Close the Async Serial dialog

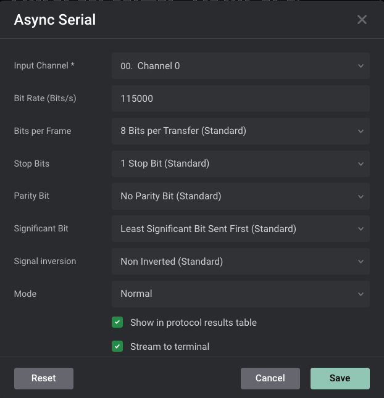[x=362, y=20]
